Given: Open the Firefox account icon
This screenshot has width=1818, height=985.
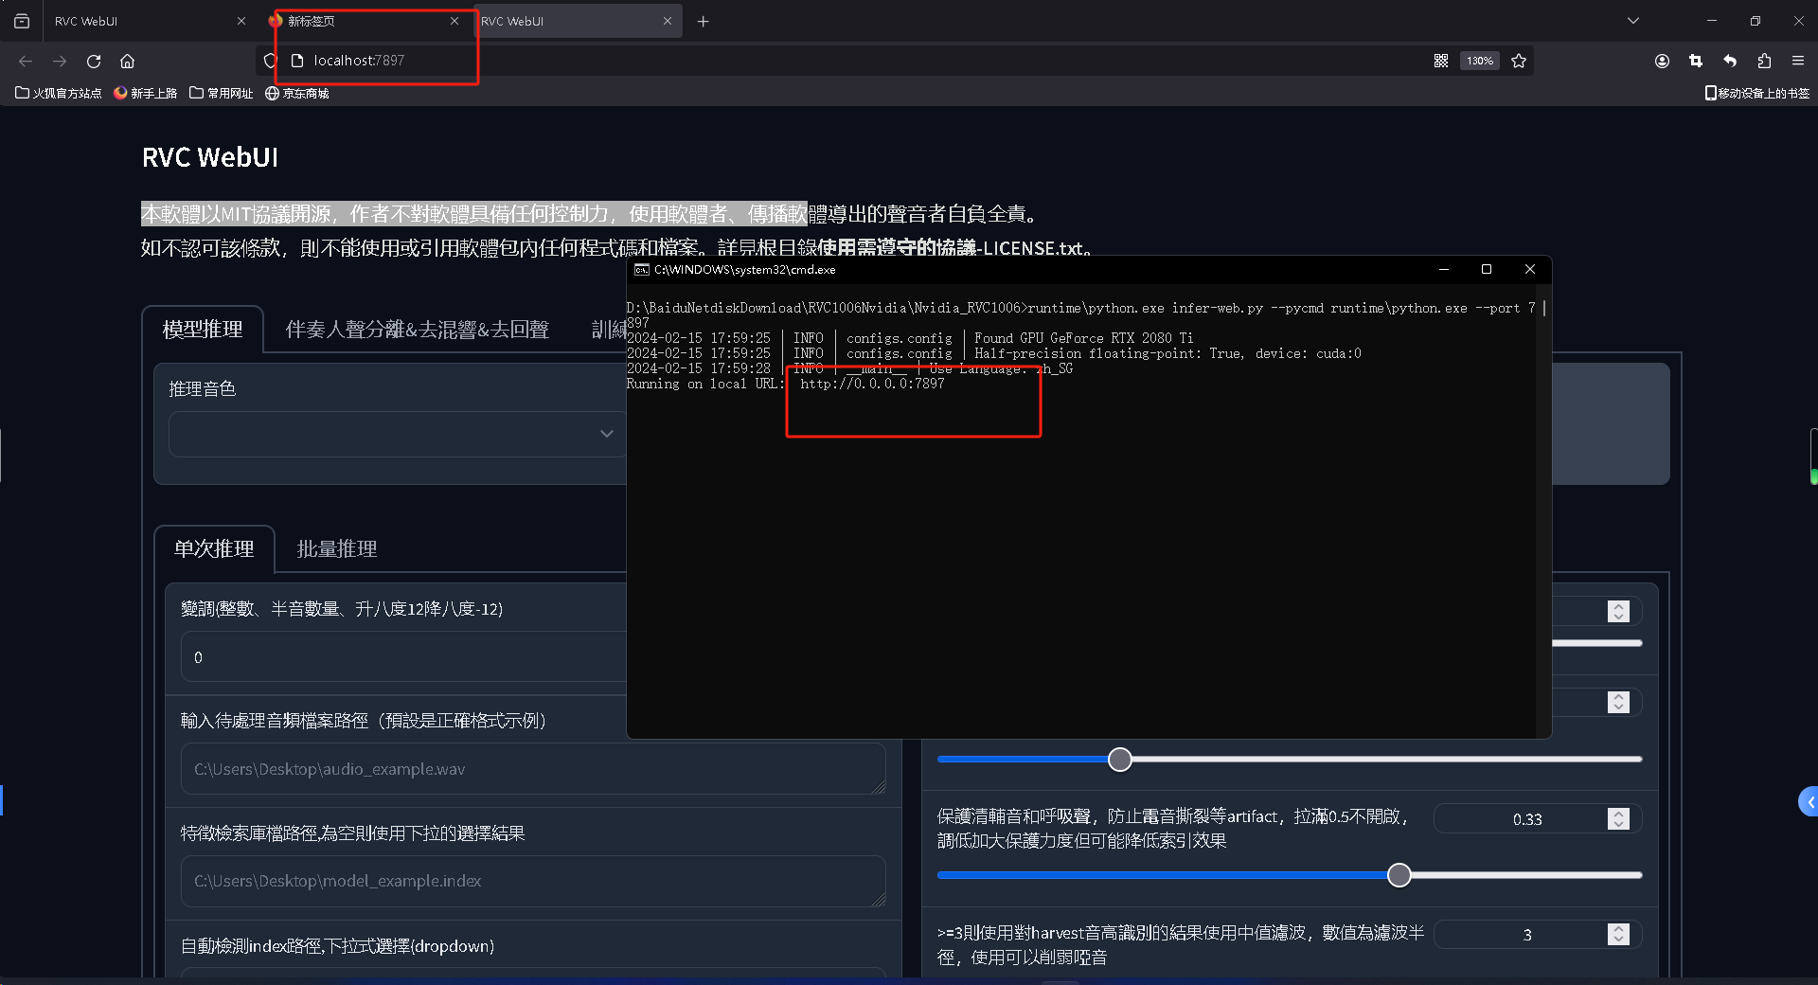Looking at the screenshot, I should point(1662,61).
